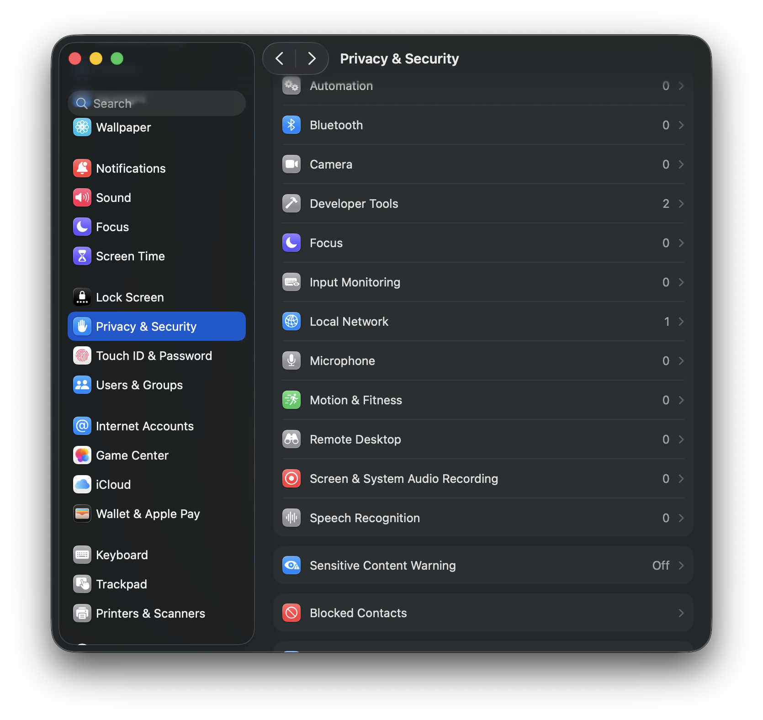763x720 pixels.
Task: Click the Motion & Fitness runner icon
Action: pyautogui.click(x=291, y=400)
